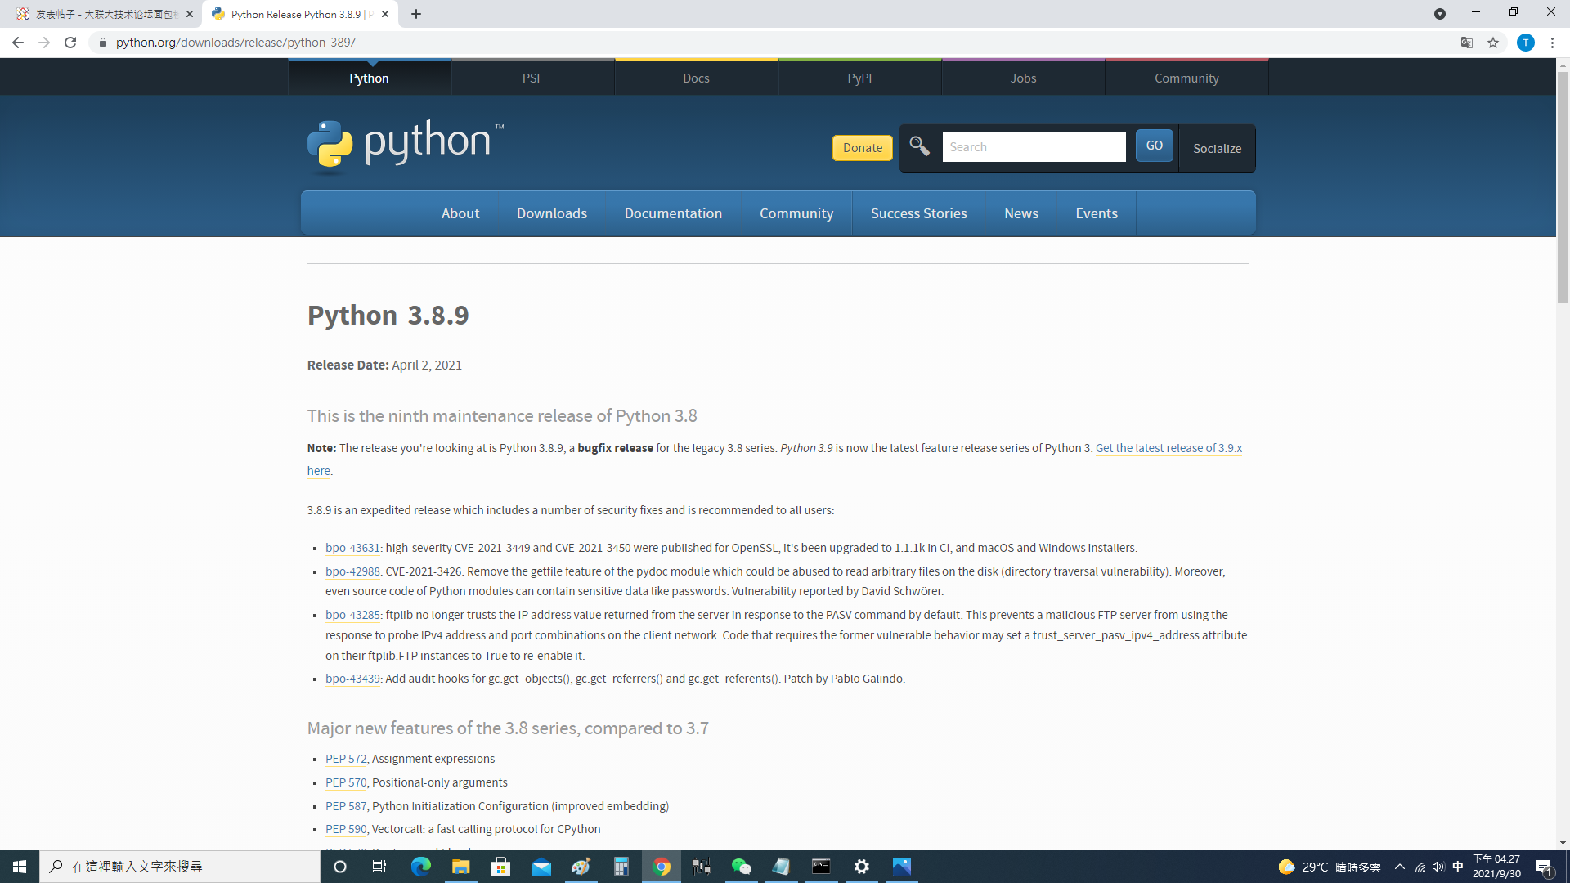Open the notification center icon
Screen dimensions: 1570x883
(x=1545, y=867)
